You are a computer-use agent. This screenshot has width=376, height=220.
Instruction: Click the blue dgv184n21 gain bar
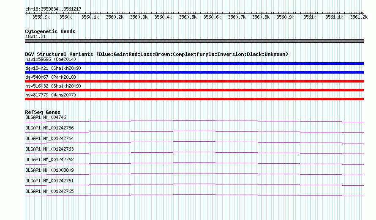click(x=194, y=72)
